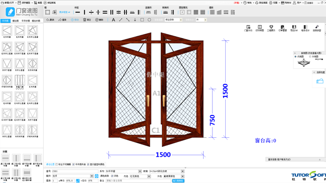
Task: Click the 打印样图 print icon
Action: click(259, 28)
